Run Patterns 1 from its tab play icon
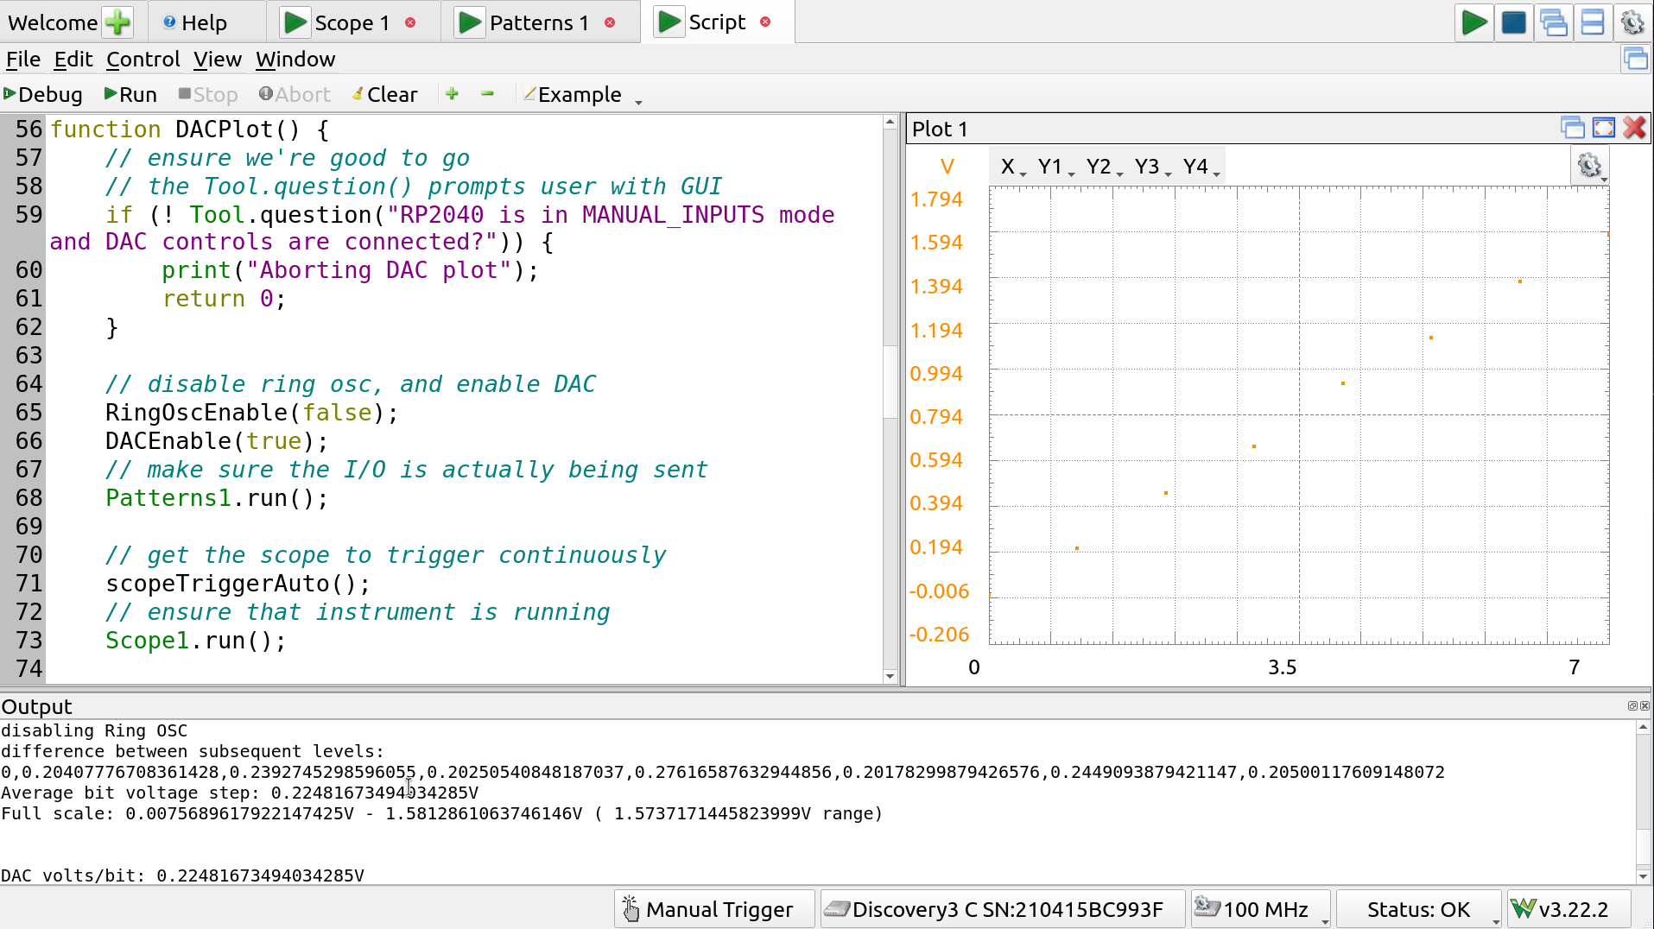 click(470, 22)
